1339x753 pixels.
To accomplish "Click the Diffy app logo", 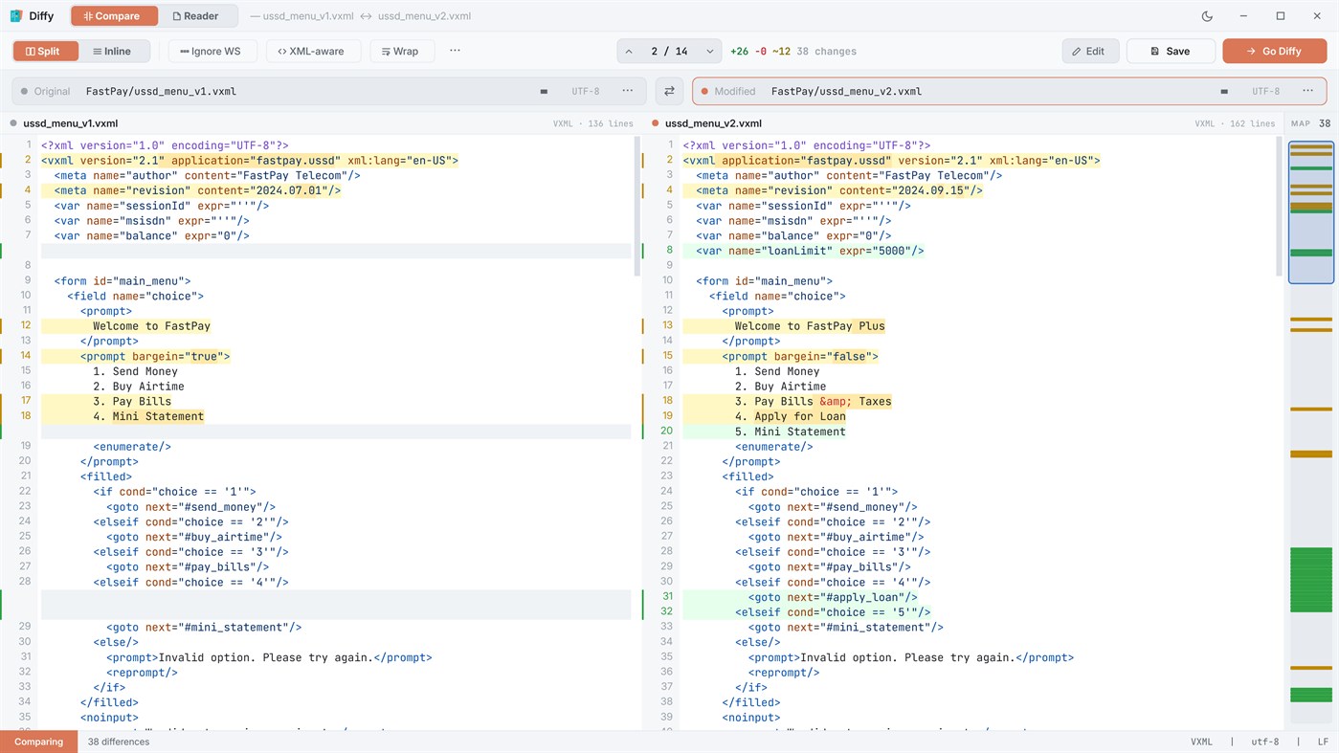I will coord(16,16).
